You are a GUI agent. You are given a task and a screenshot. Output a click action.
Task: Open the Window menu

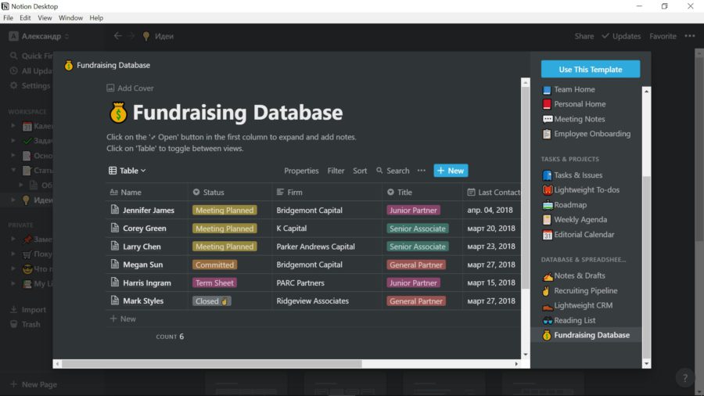coord(70,18)
